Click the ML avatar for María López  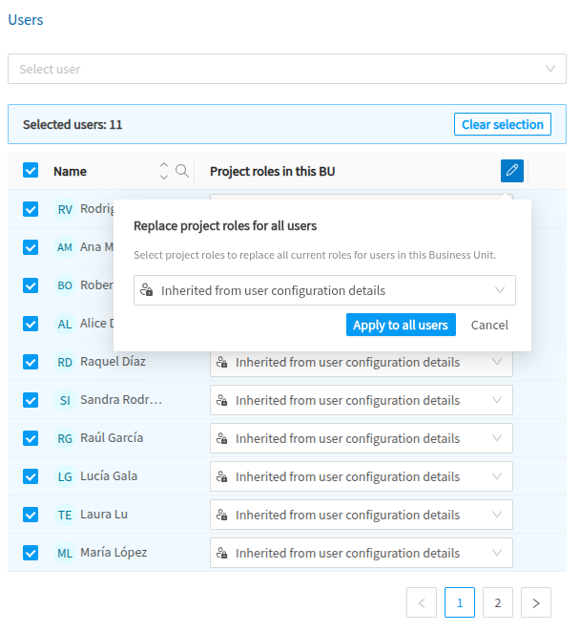point(65,553)
